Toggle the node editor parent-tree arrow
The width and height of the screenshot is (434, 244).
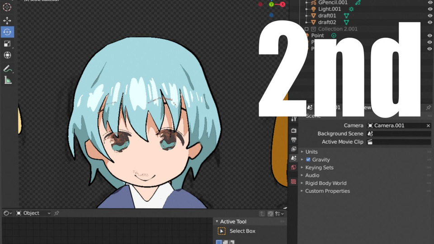262,213
